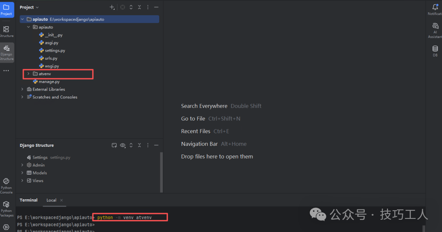Click Search Everywhere hint text
The image size is (442, 232).
coord(204,106)
